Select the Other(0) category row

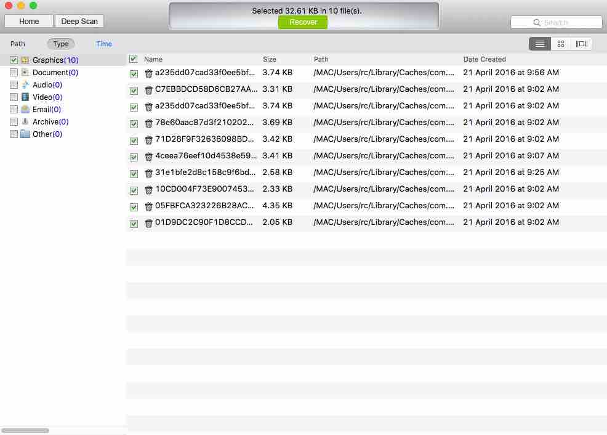click(x=63, y=134)
